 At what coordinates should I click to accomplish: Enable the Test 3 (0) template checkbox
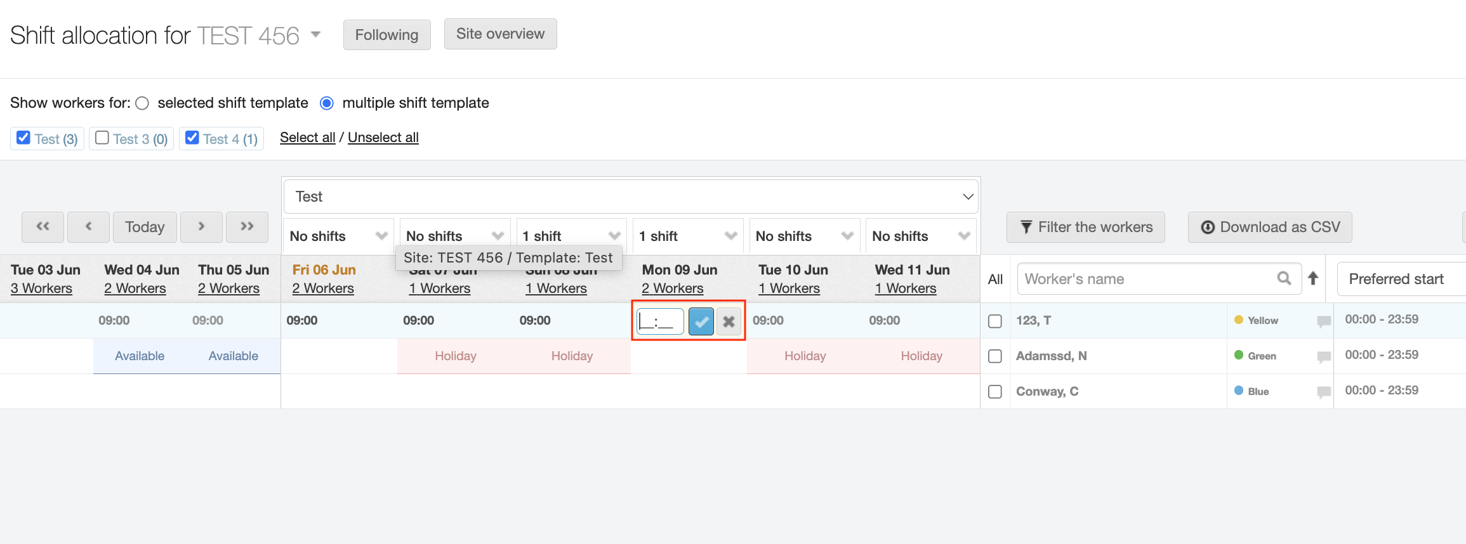point(102,138)
